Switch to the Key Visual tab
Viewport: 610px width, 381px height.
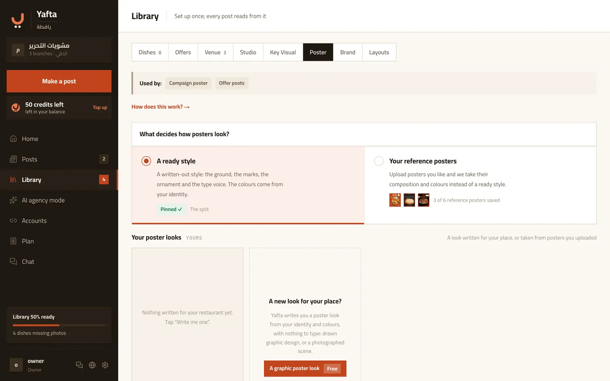[x=283, y=52]
